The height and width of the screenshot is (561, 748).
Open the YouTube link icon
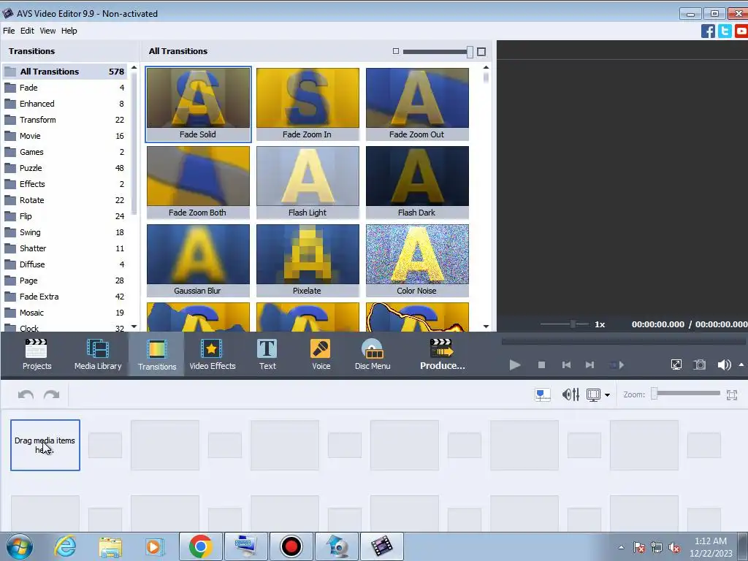click(x=741, y=31)
